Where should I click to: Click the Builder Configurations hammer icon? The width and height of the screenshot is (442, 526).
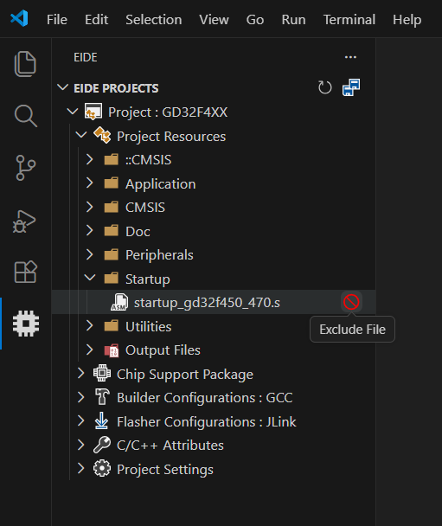tap(102, 397)
